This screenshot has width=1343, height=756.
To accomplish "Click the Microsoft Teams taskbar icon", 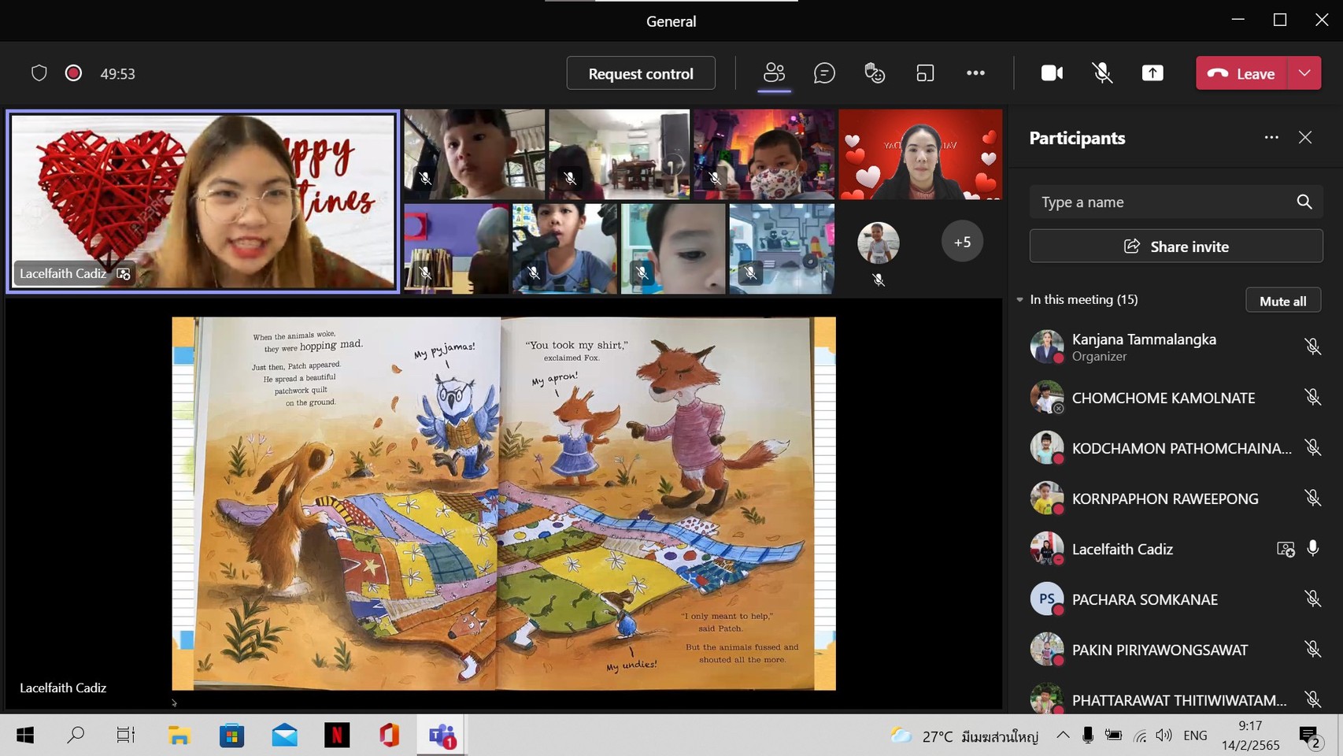I will (442, 736).
